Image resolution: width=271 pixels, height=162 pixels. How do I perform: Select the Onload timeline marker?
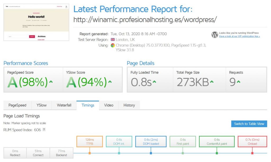pos(252,141)
